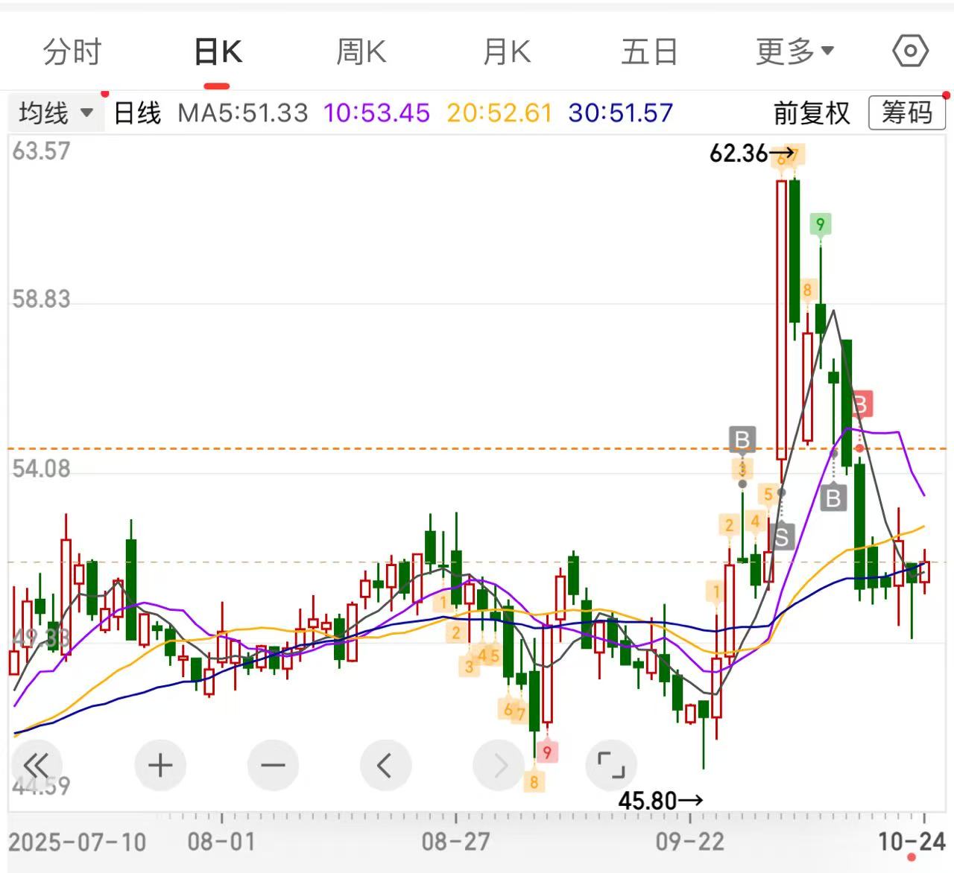Select the 日K daily chart tab
The width and height of the screenshot is (954, 873).
pos(218,51)
